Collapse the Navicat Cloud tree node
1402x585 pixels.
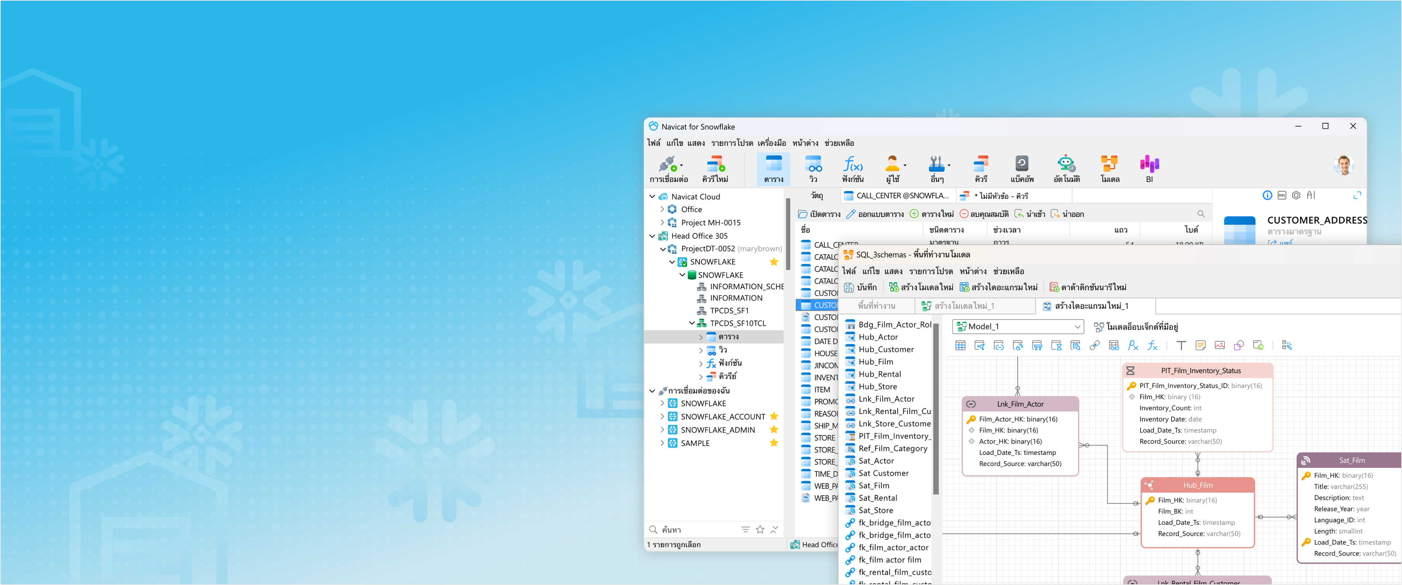tap(652, 197)
